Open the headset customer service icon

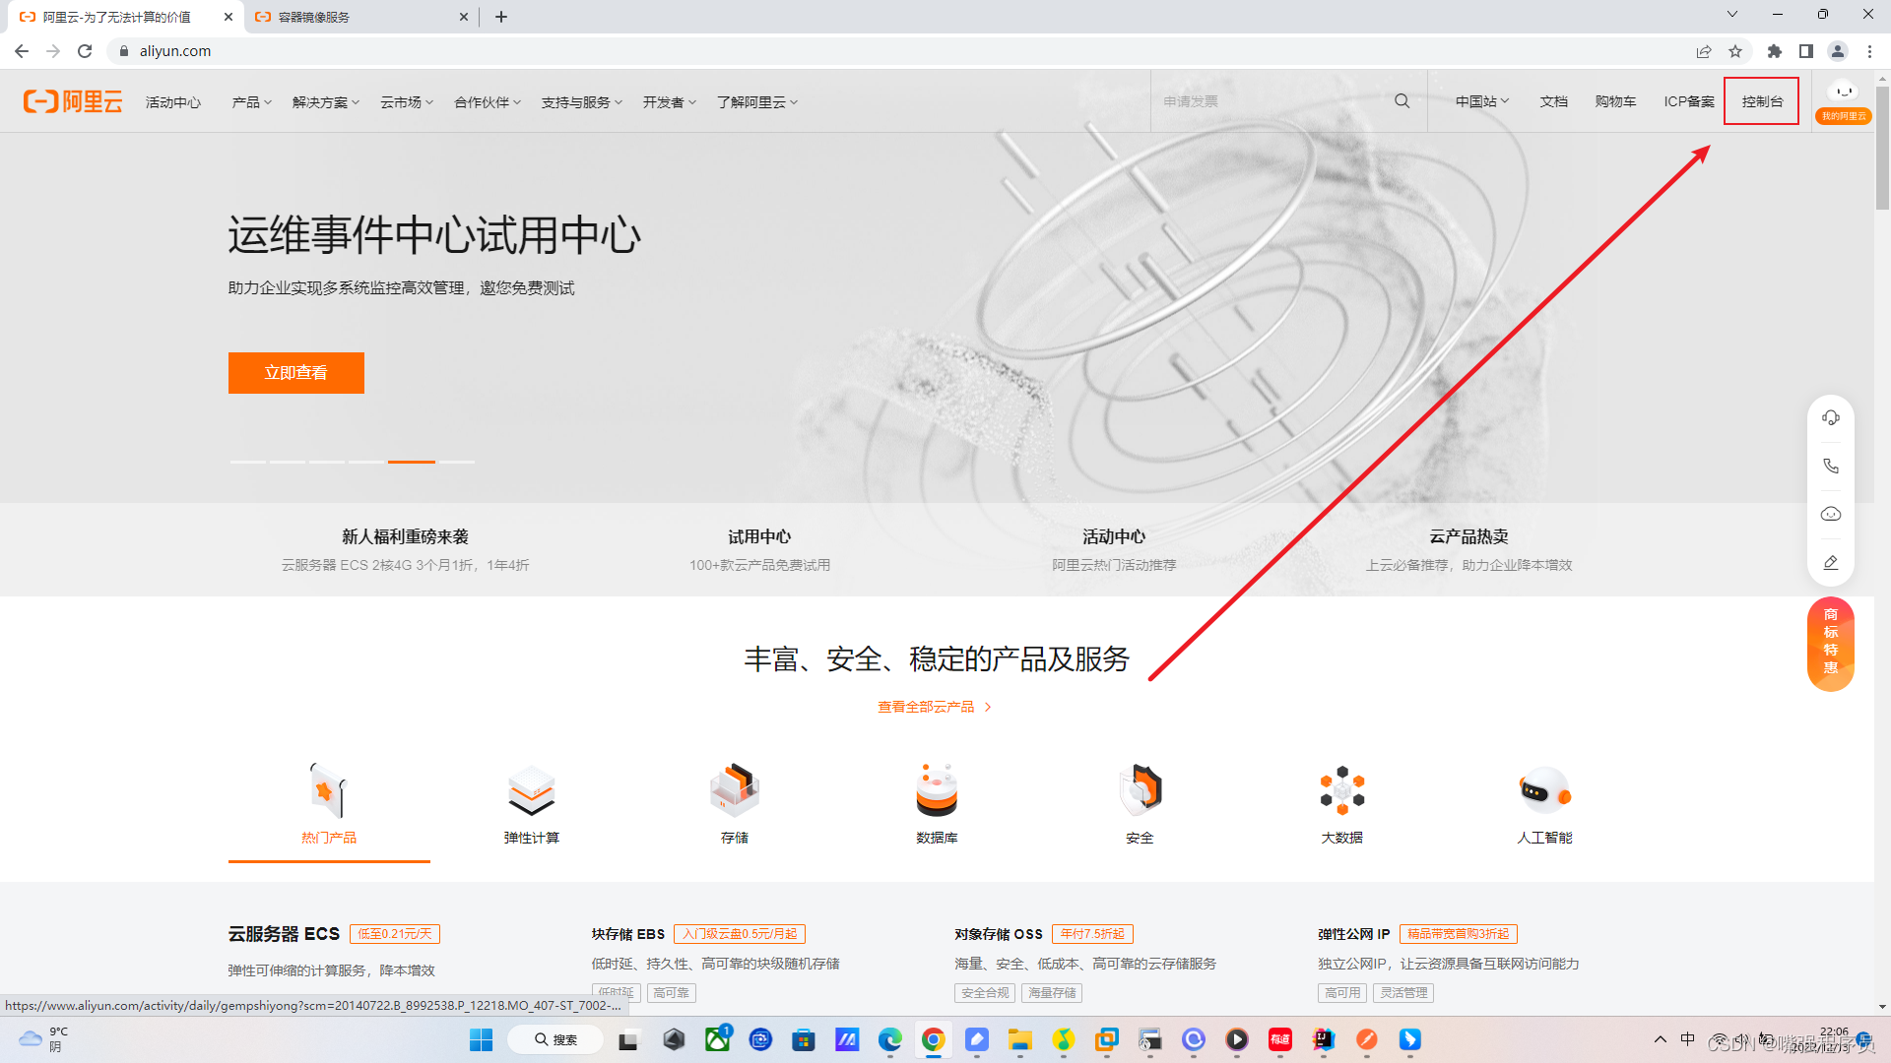coord(1830,418)
